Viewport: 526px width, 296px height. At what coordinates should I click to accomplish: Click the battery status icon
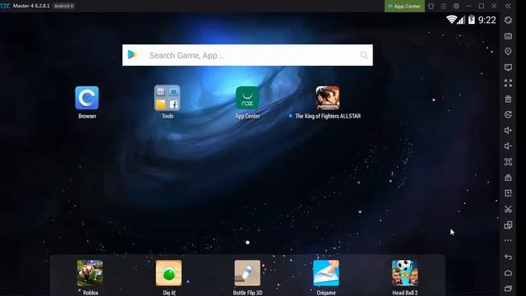[471, 20]
